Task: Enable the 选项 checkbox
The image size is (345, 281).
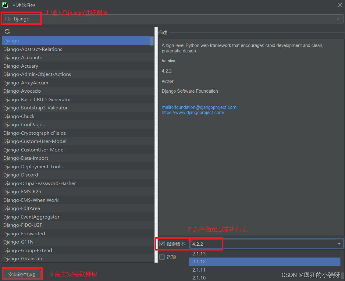Action: pyautogui.click(x=162, y=257)
